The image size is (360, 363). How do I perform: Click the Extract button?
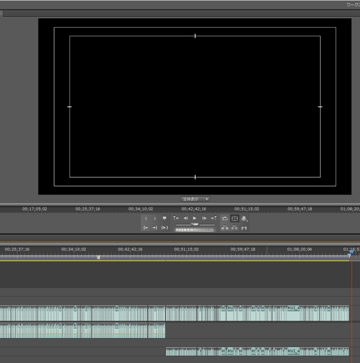(x=234, y=228)
